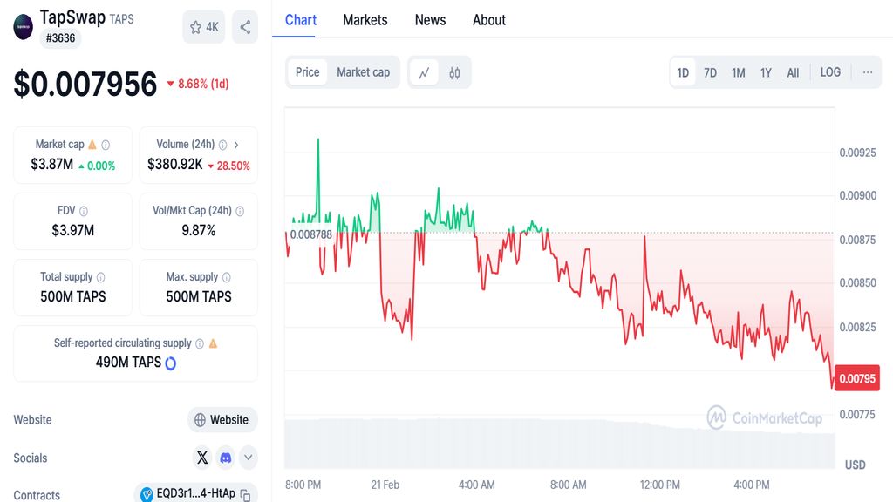Open the Markets tab
Image resolution: width=893 pixels, height=502 pixels.
click(x=365, y=20)
